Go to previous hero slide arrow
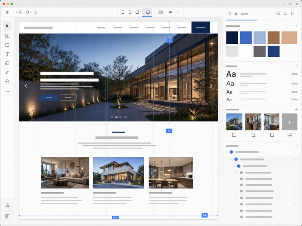The width and height of the screenshot is (302, 226). pos(26,86)
